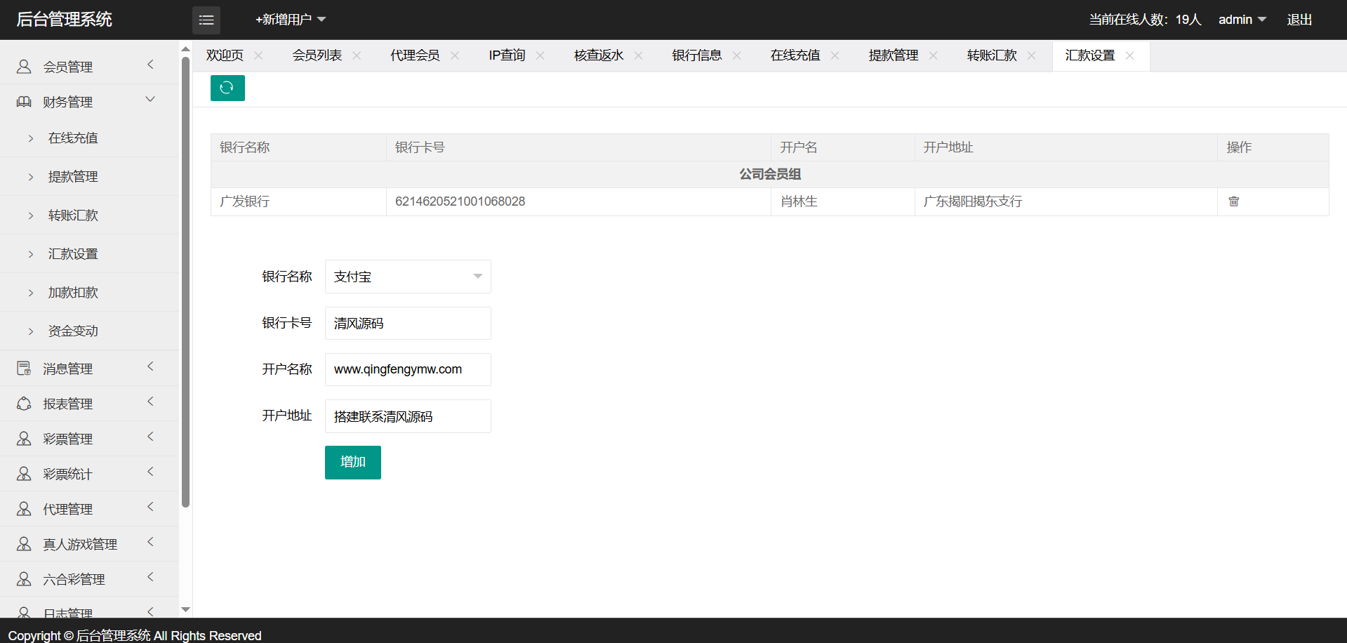This screenshot has height=643, width=1347.
Task: Delete the 广发银行 row with trash icon
Action: pos(1233,201)
